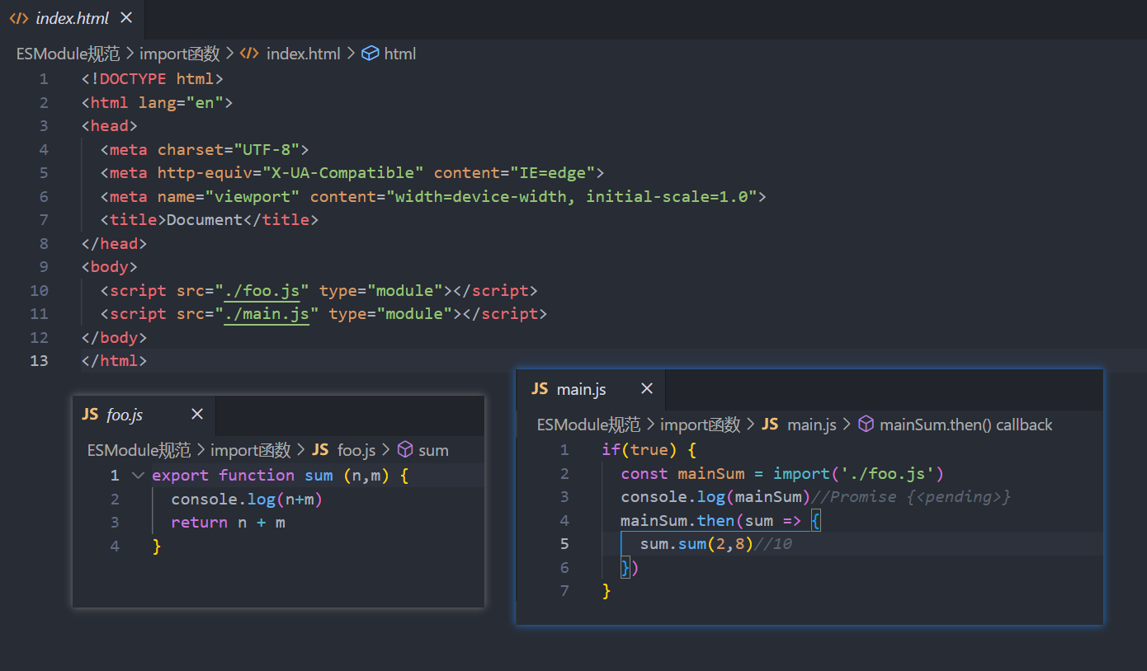
Task: Click the html symbol cube icon in breadcrumb
Action: coord(371,54)
